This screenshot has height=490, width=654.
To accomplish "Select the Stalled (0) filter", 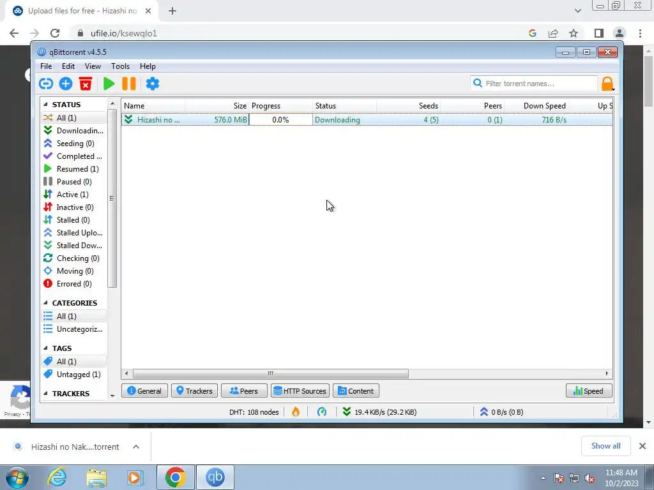I will coord(74,220).
